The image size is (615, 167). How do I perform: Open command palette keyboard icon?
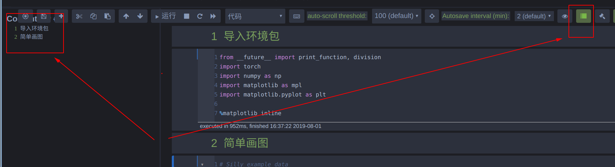[297, 16]
